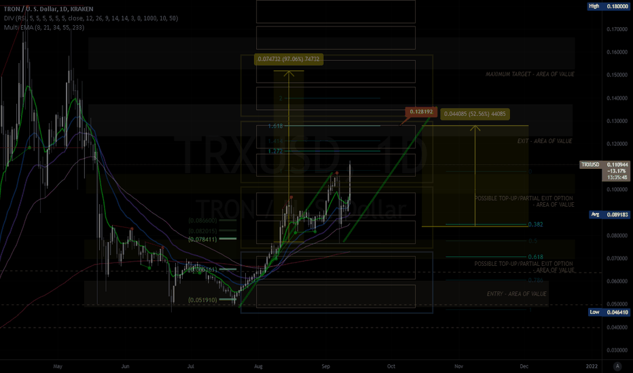Click the ENTRY - AREA OF VALUE note
The image size is (633, 373).
[x=516, y=294]
